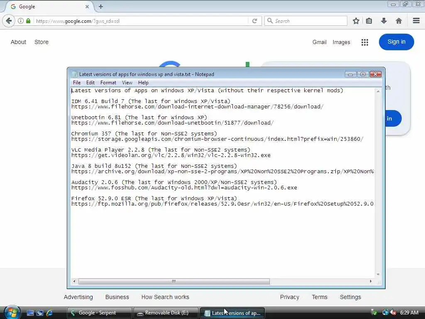Click the storage.googleapis.com URL line
Image resolution: width=425 pixels, height=319 pixels.
coord(217,139)
